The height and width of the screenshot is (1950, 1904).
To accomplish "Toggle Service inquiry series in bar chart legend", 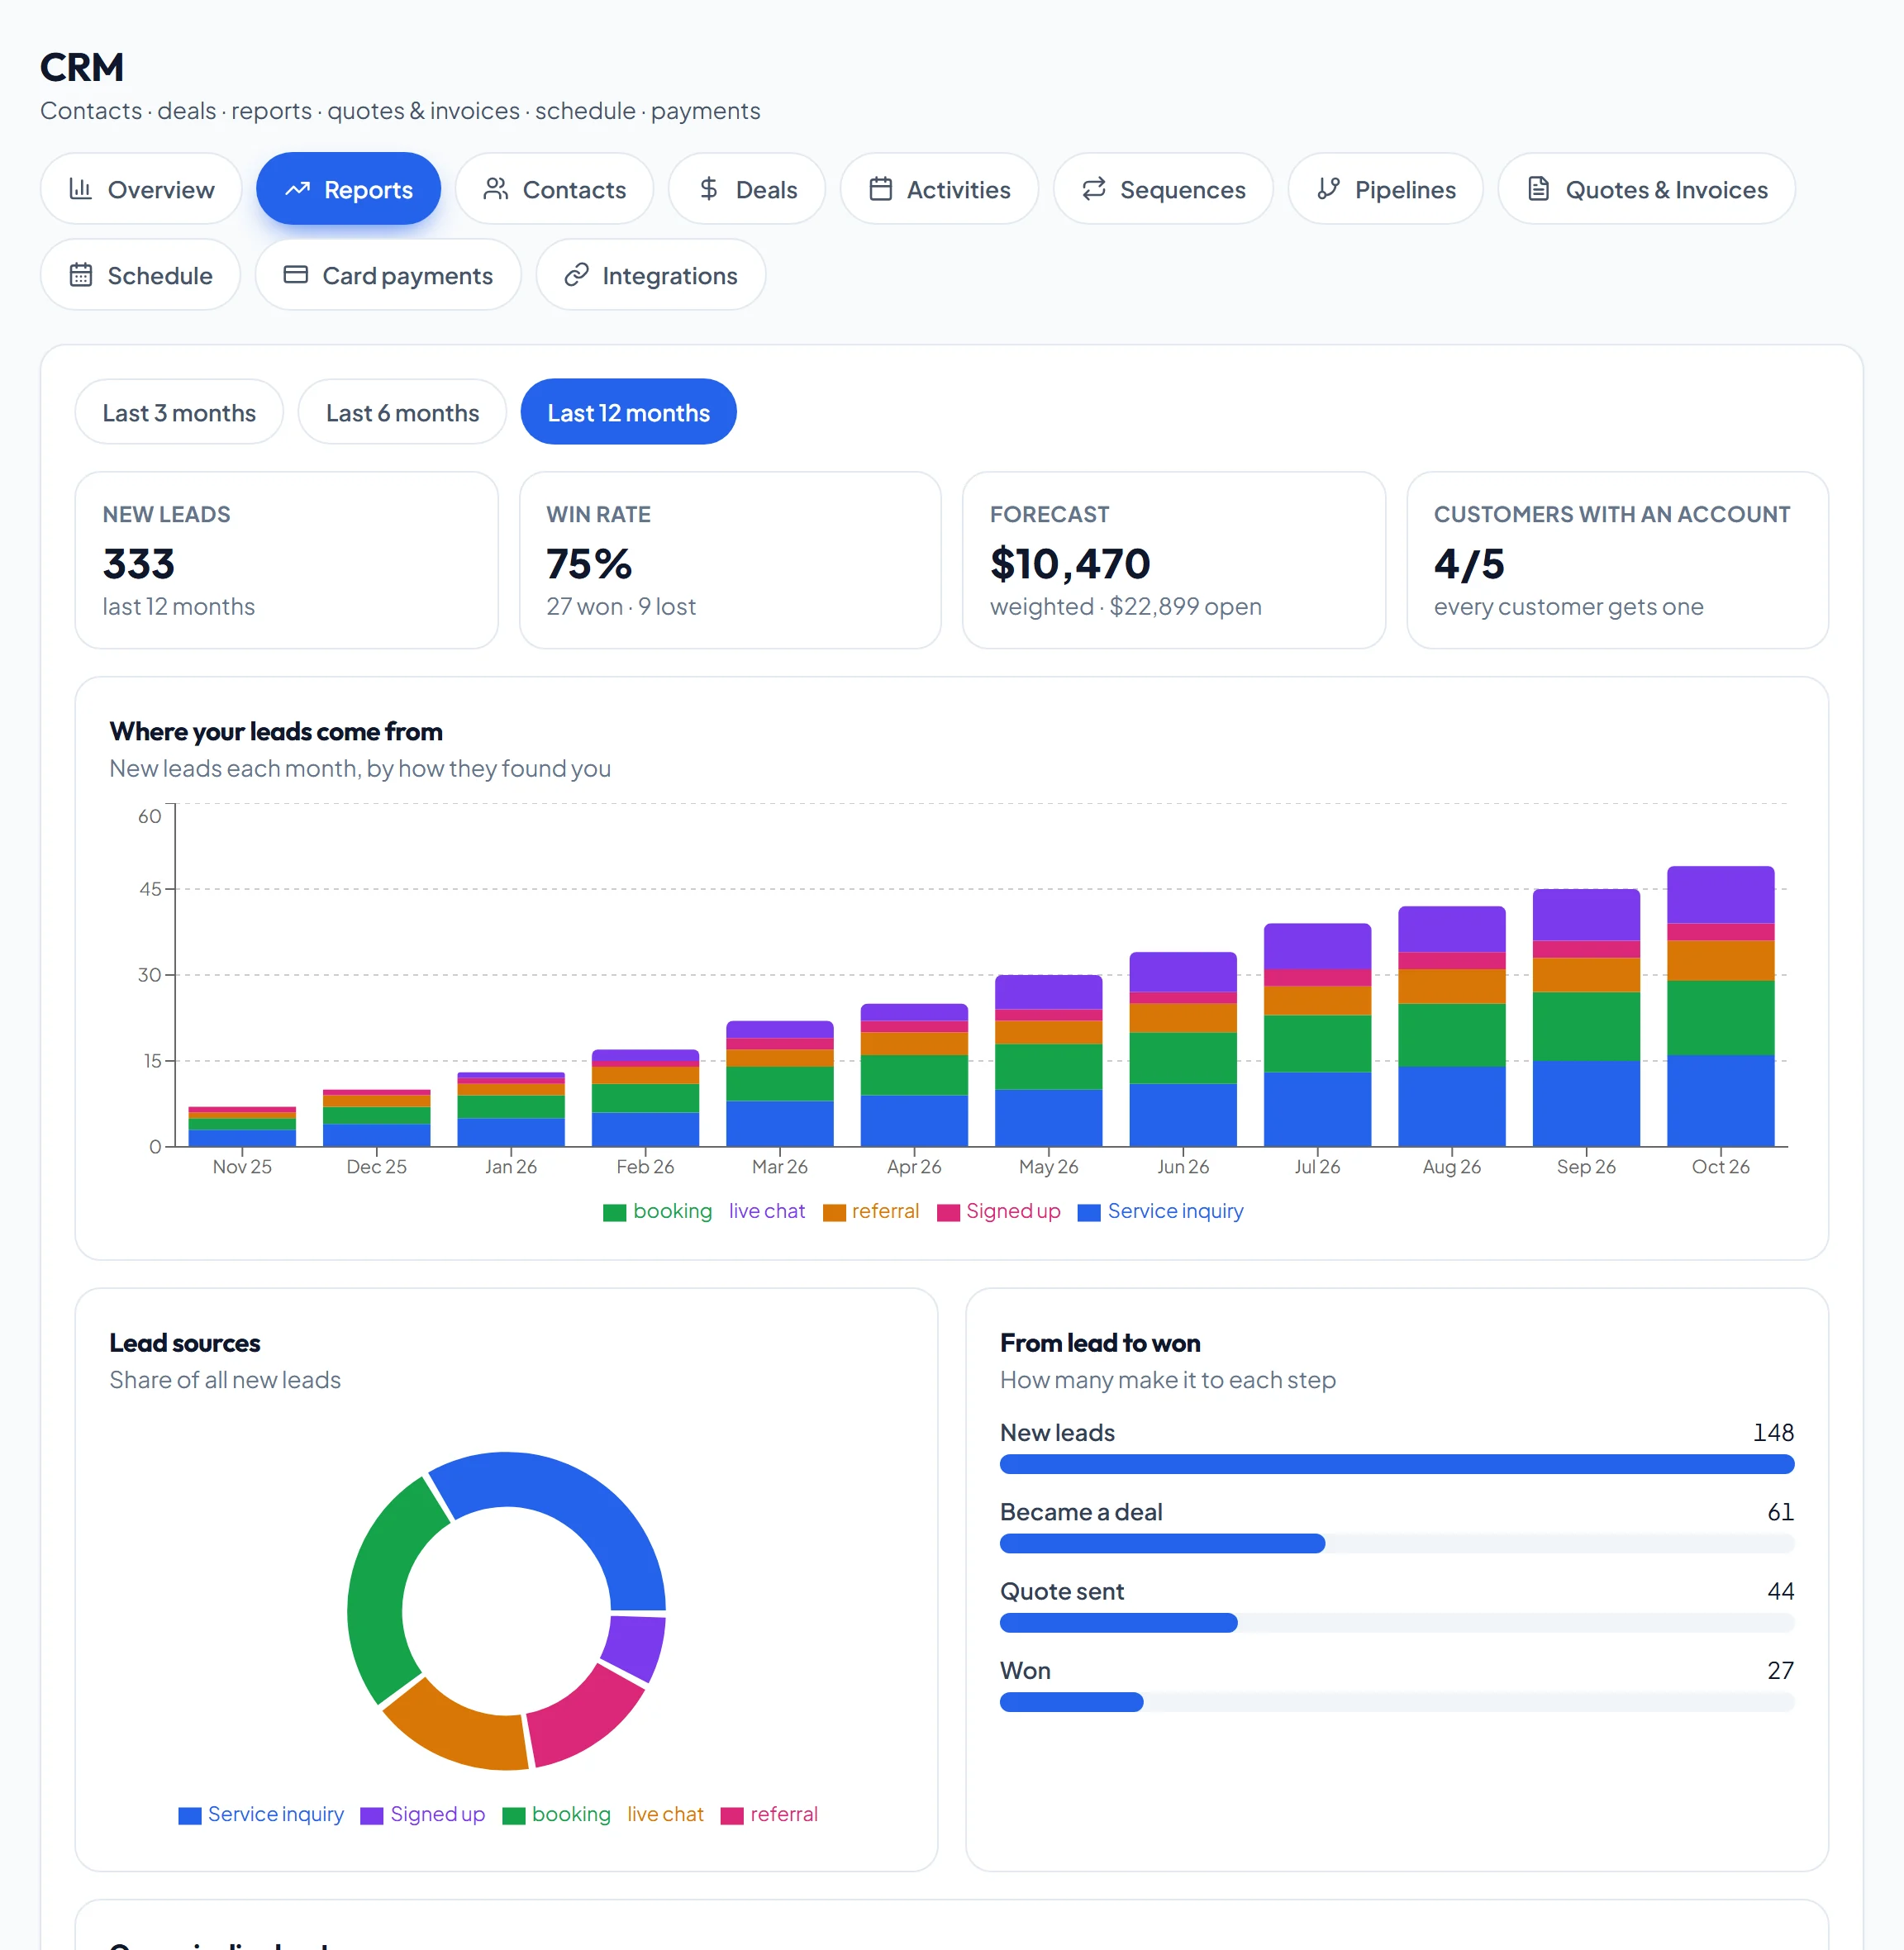I will 1161,1212.
